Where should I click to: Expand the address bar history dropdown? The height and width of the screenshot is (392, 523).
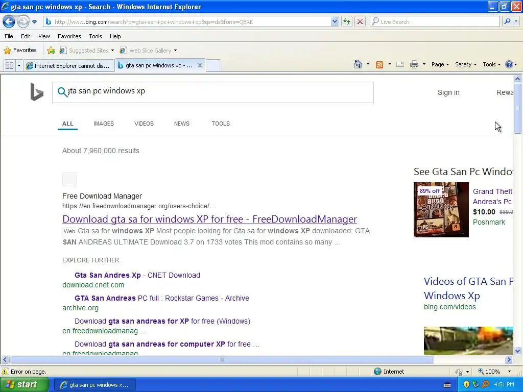pyautogui.click(x=335, y=22)
